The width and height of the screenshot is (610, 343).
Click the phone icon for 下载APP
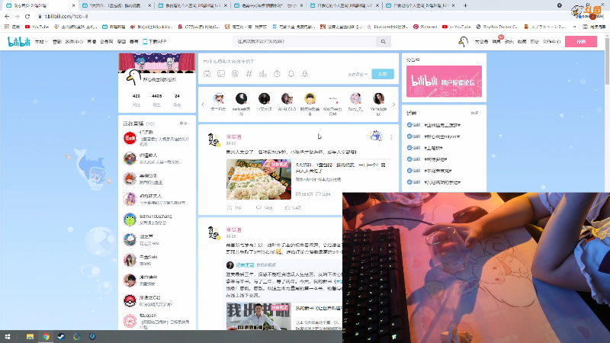pyautogui.click(x=145, y=42)
